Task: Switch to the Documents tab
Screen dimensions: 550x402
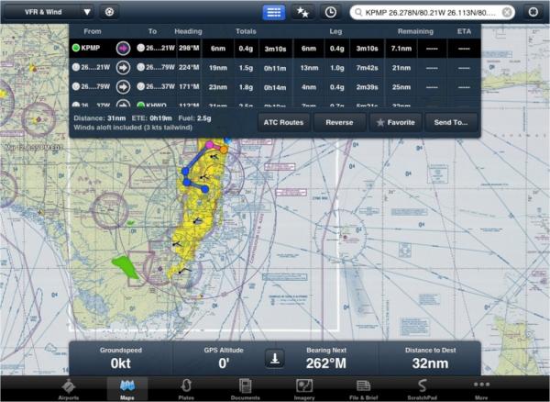Action: [x=245, y=389]
